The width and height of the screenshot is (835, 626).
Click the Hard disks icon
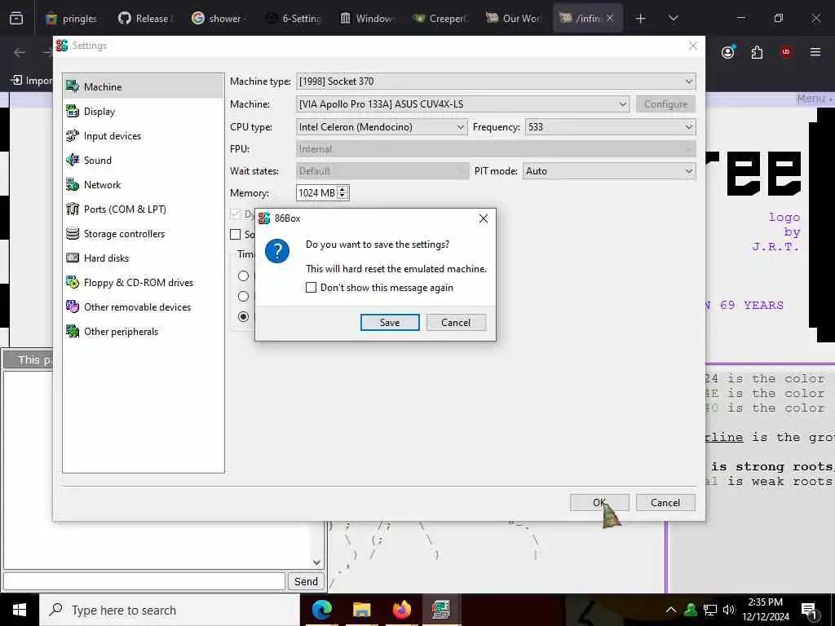coord(73,258)
